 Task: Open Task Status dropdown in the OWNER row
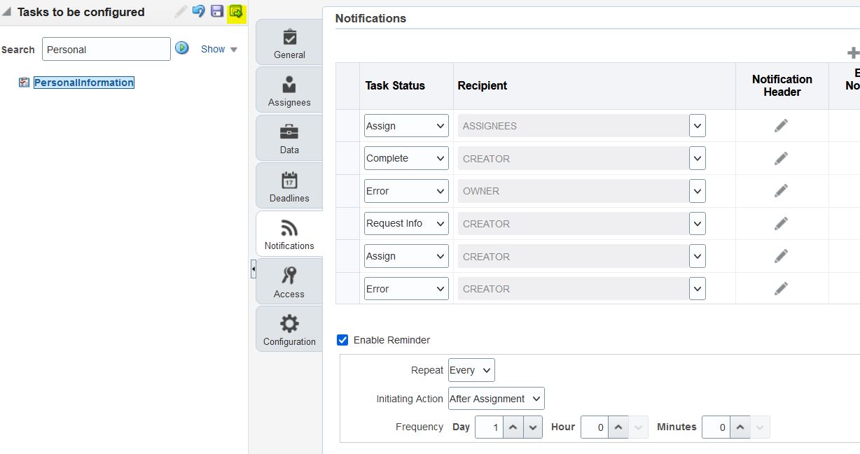(x=406, y=191)
